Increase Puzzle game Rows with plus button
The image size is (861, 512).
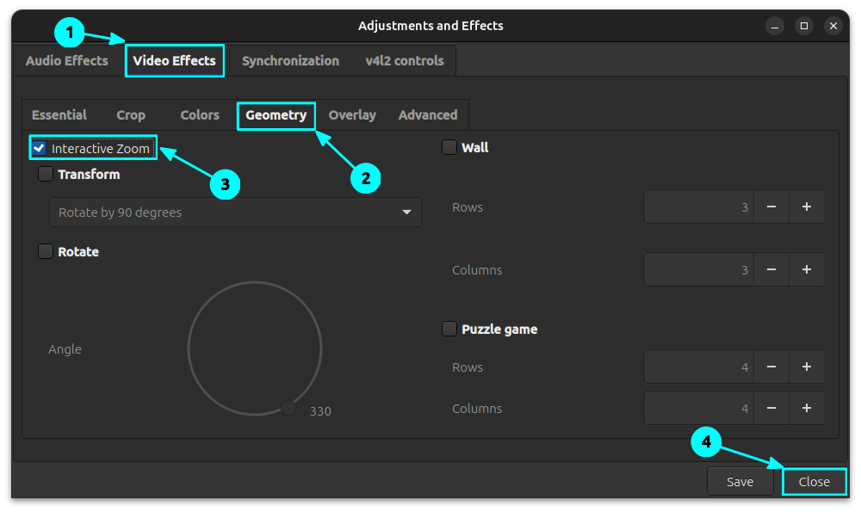coord(807,367)
